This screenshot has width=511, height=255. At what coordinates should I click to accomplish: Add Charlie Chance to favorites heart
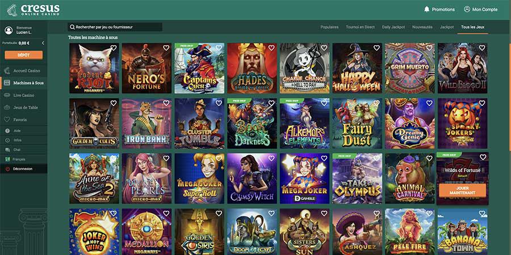324,48
